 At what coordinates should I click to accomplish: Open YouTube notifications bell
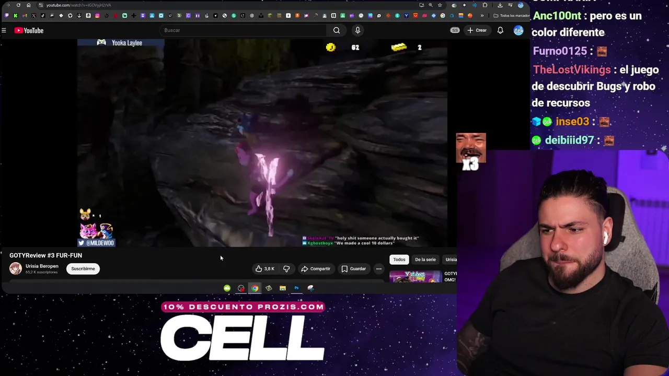[500, 30]
